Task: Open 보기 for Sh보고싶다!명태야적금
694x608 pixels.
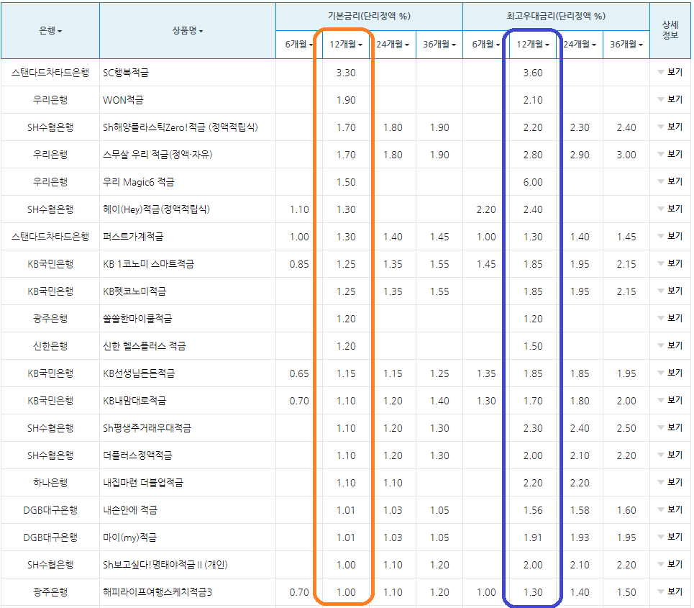Action: [x=670, y=565]
